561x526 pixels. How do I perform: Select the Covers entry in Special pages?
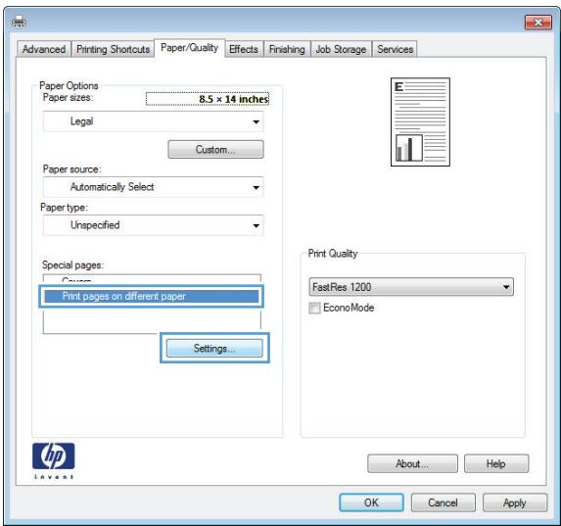[x=152, y=280]
